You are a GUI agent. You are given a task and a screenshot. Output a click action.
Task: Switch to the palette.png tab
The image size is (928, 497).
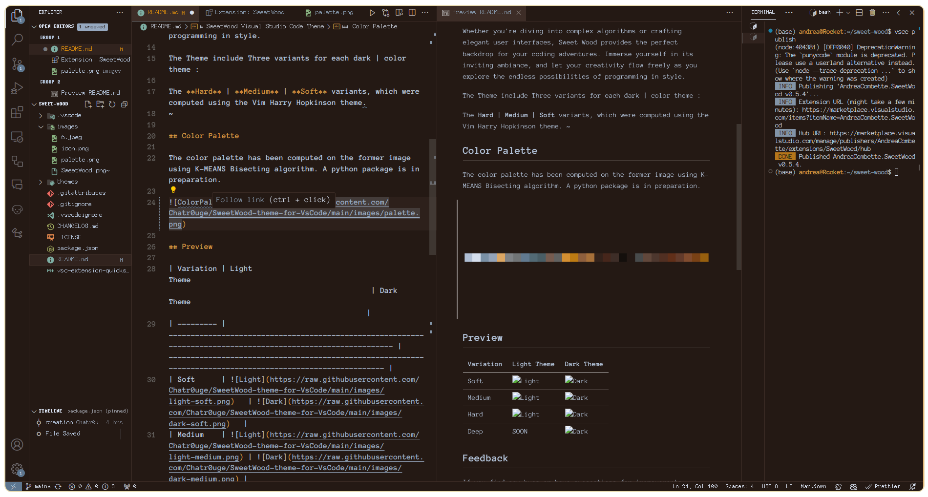click(334, 12)
